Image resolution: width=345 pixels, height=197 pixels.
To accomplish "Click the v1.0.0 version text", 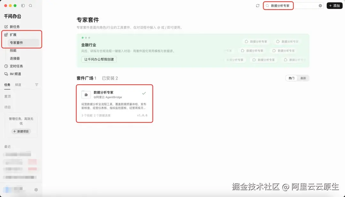I will [x=142, y=116].
